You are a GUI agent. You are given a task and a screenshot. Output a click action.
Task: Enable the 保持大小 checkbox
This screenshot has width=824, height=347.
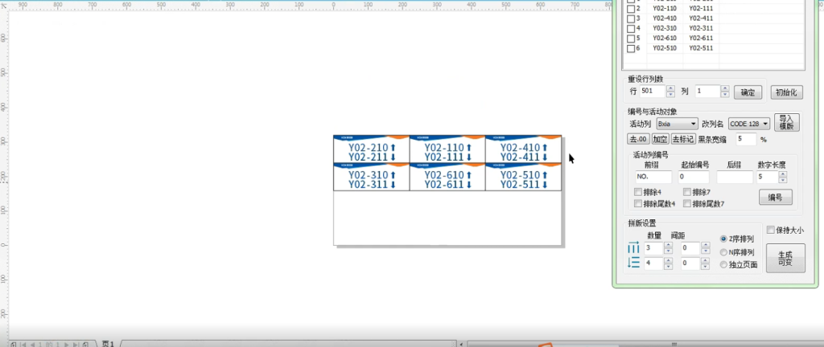coord(771,230)
